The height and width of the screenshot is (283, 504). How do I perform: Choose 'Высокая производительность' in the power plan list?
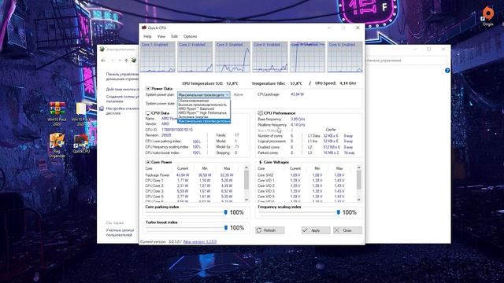click(x=204, y=105)
